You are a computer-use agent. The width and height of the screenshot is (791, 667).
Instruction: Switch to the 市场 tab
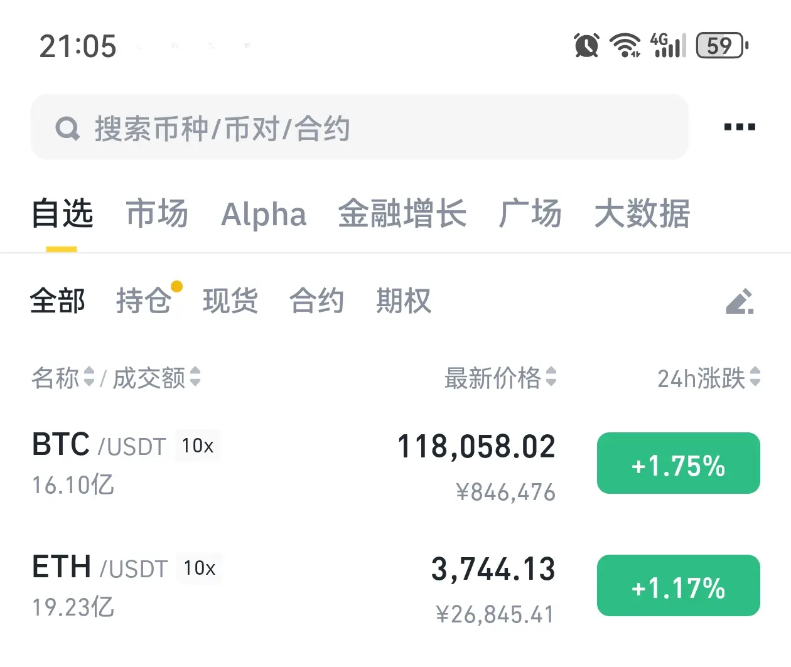[x=157, y=213]
